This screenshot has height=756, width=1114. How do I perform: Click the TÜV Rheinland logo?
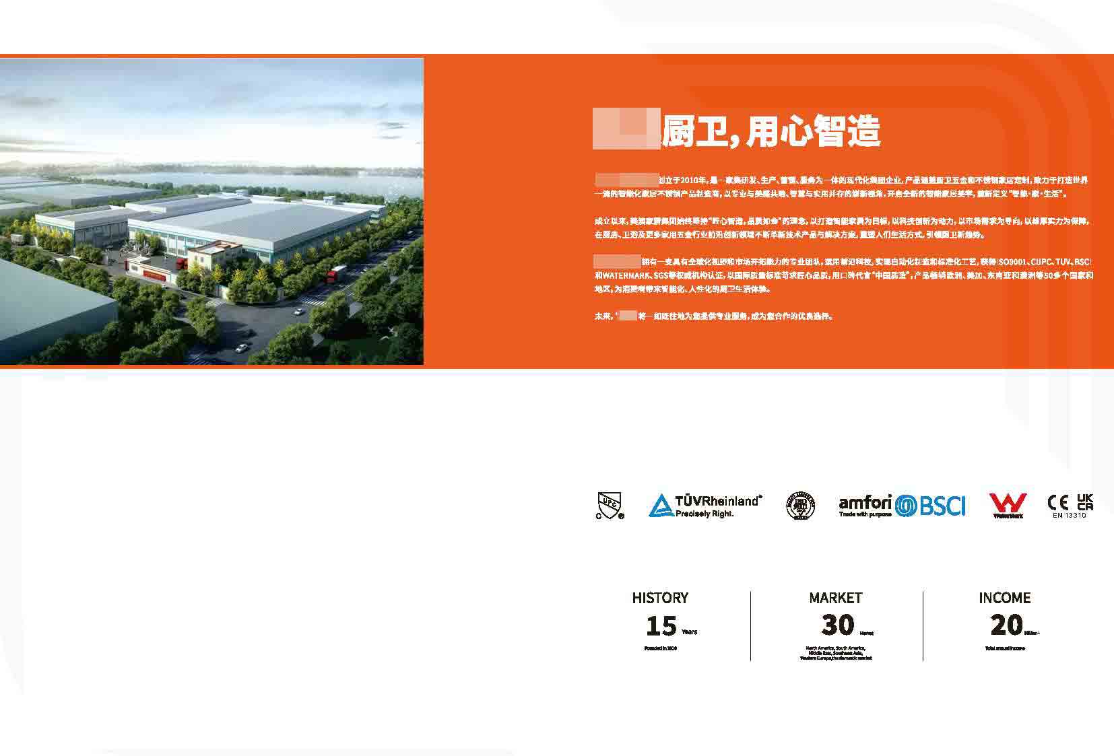pos(705,506)
